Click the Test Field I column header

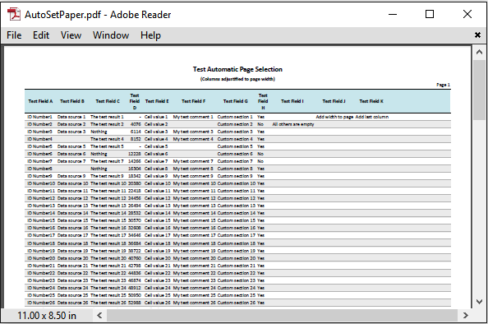[x=292, y=101]
